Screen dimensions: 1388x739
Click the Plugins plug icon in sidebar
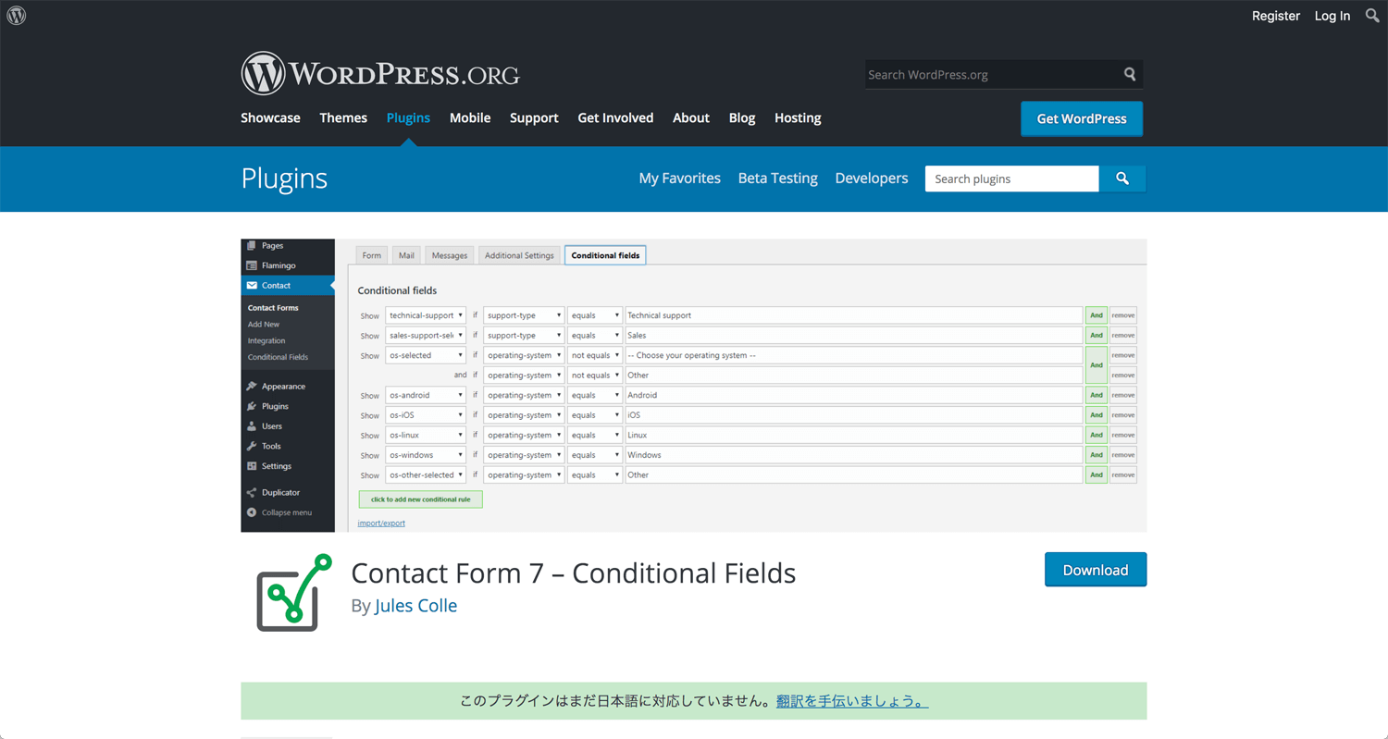pos(252,406)
